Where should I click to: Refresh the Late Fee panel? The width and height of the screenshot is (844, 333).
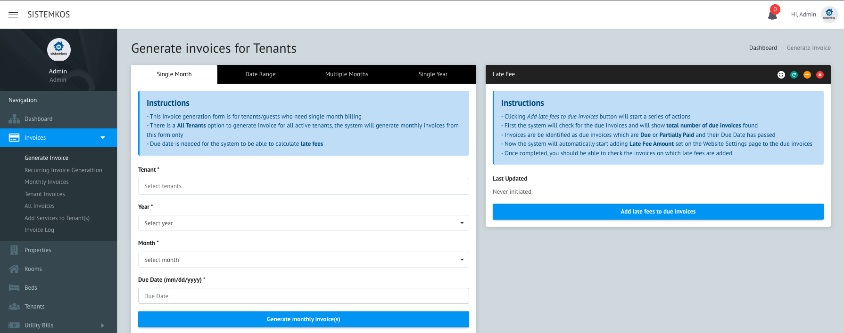pyautogui.click(x=794, y=75)
